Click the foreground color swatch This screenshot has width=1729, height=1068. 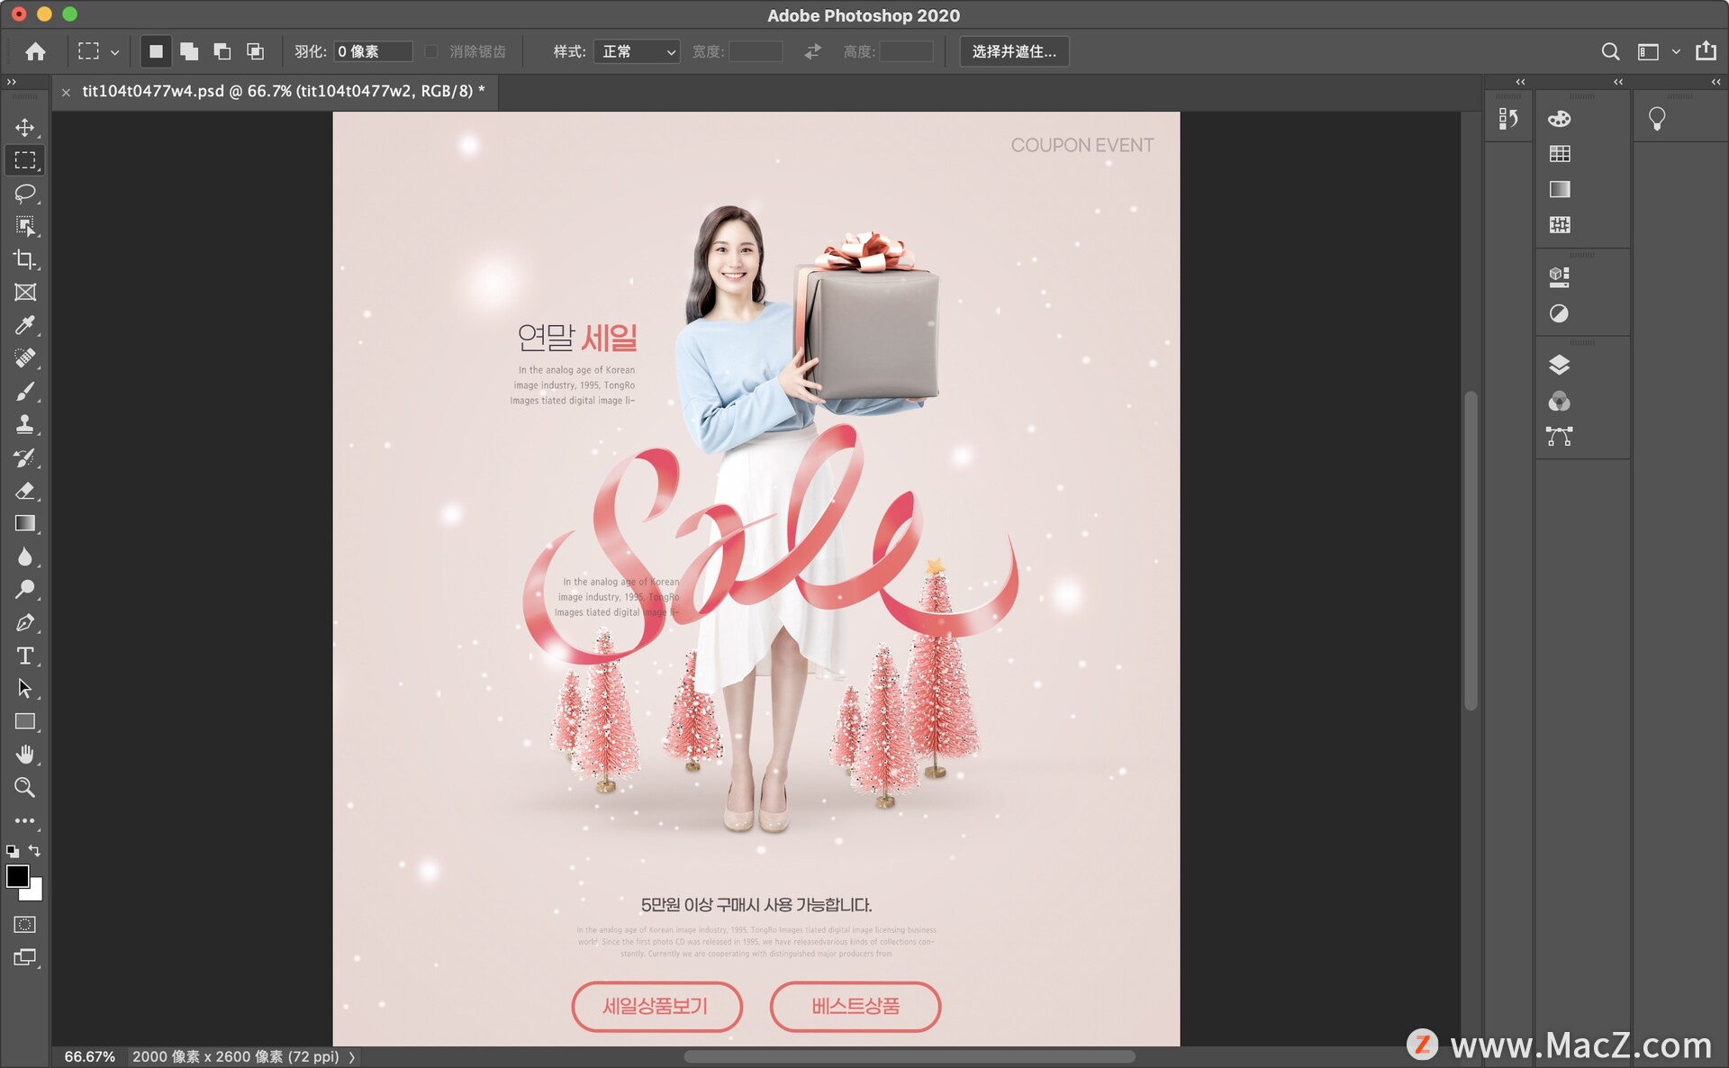[16, 875]
